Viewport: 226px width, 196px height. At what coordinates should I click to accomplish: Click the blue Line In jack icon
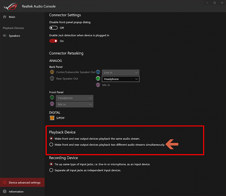pyautogui.click(x=98, y=72)
